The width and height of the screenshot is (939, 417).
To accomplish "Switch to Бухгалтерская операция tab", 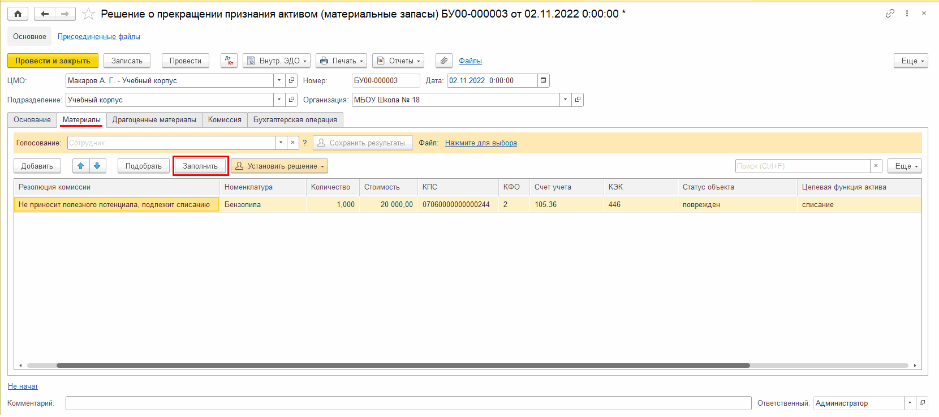I will 295,119.
